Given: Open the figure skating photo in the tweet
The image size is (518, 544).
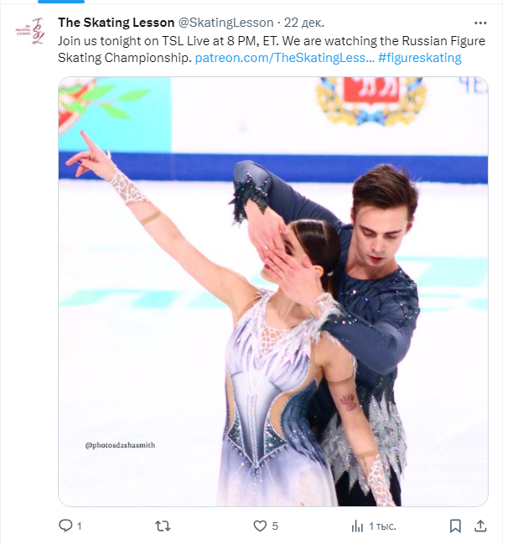Looking at the screenshot, I should pos(273,292).
